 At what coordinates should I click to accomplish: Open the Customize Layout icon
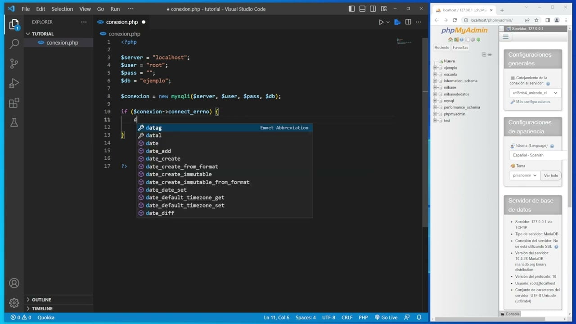coord(384,9)
